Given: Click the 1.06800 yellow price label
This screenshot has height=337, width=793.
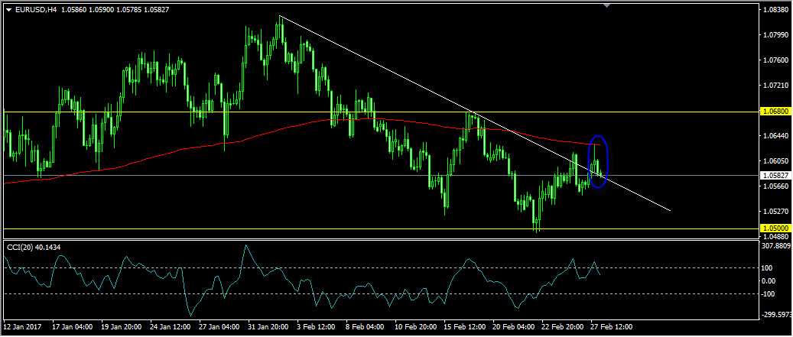Looking at the screenshot, I should pyautogui.click(x=775, y=111).
